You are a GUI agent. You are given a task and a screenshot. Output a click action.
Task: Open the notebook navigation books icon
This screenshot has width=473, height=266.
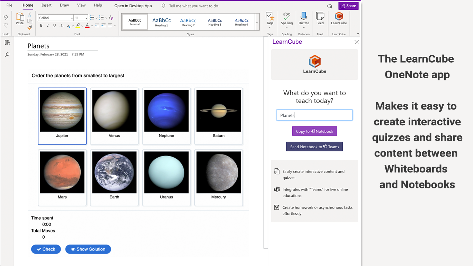tap(7, 42)
